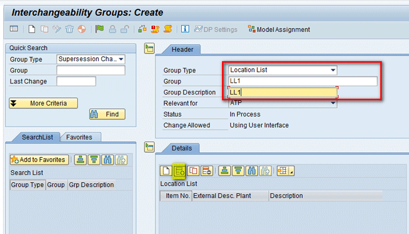The height and width of the screenshot is (234, 409).
Task: Open the Header Group Type Location List dropdown
Action: point(333,70)
